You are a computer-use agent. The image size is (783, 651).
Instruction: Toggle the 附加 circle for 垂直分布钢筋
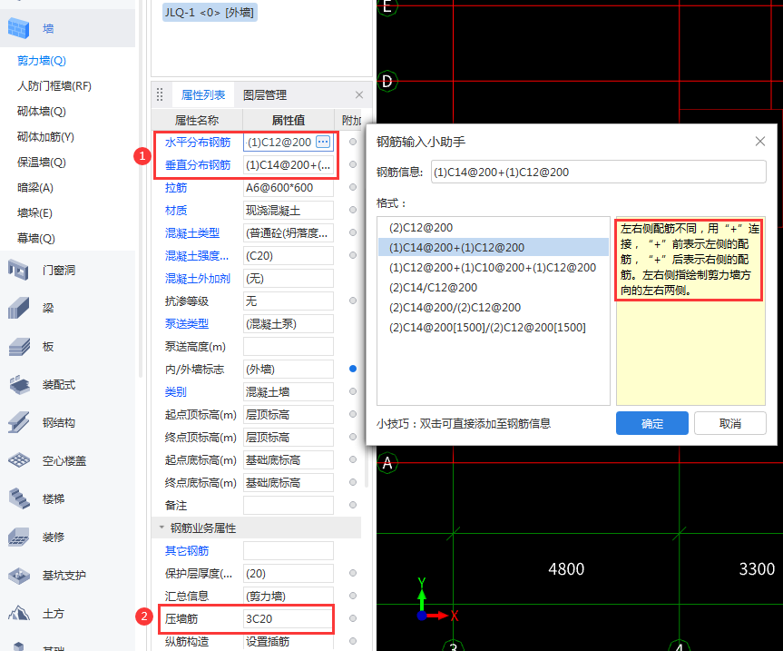coord(353,164)
